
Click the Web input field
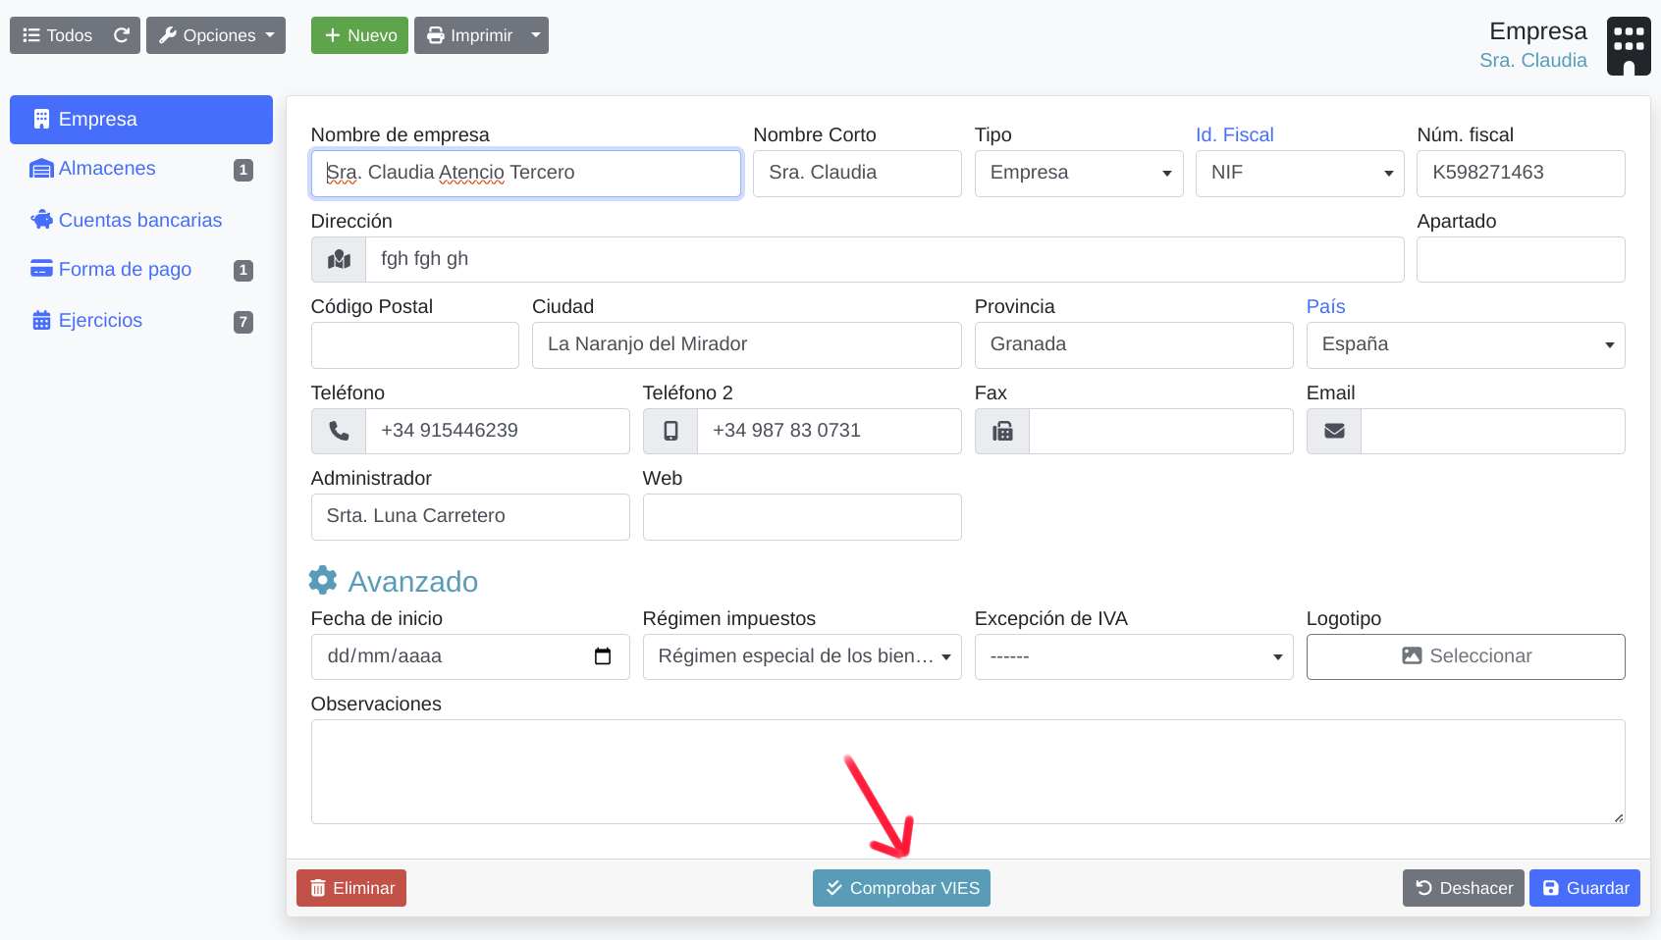click(802, 517)
